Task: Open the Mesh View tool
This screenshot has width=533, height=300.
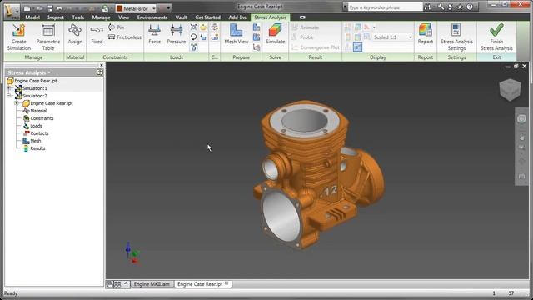Action: [237, 34]
